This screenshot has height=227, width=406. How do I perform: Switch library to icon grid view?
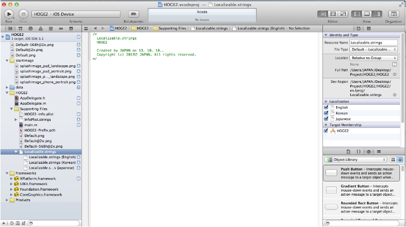coord(393,160)
